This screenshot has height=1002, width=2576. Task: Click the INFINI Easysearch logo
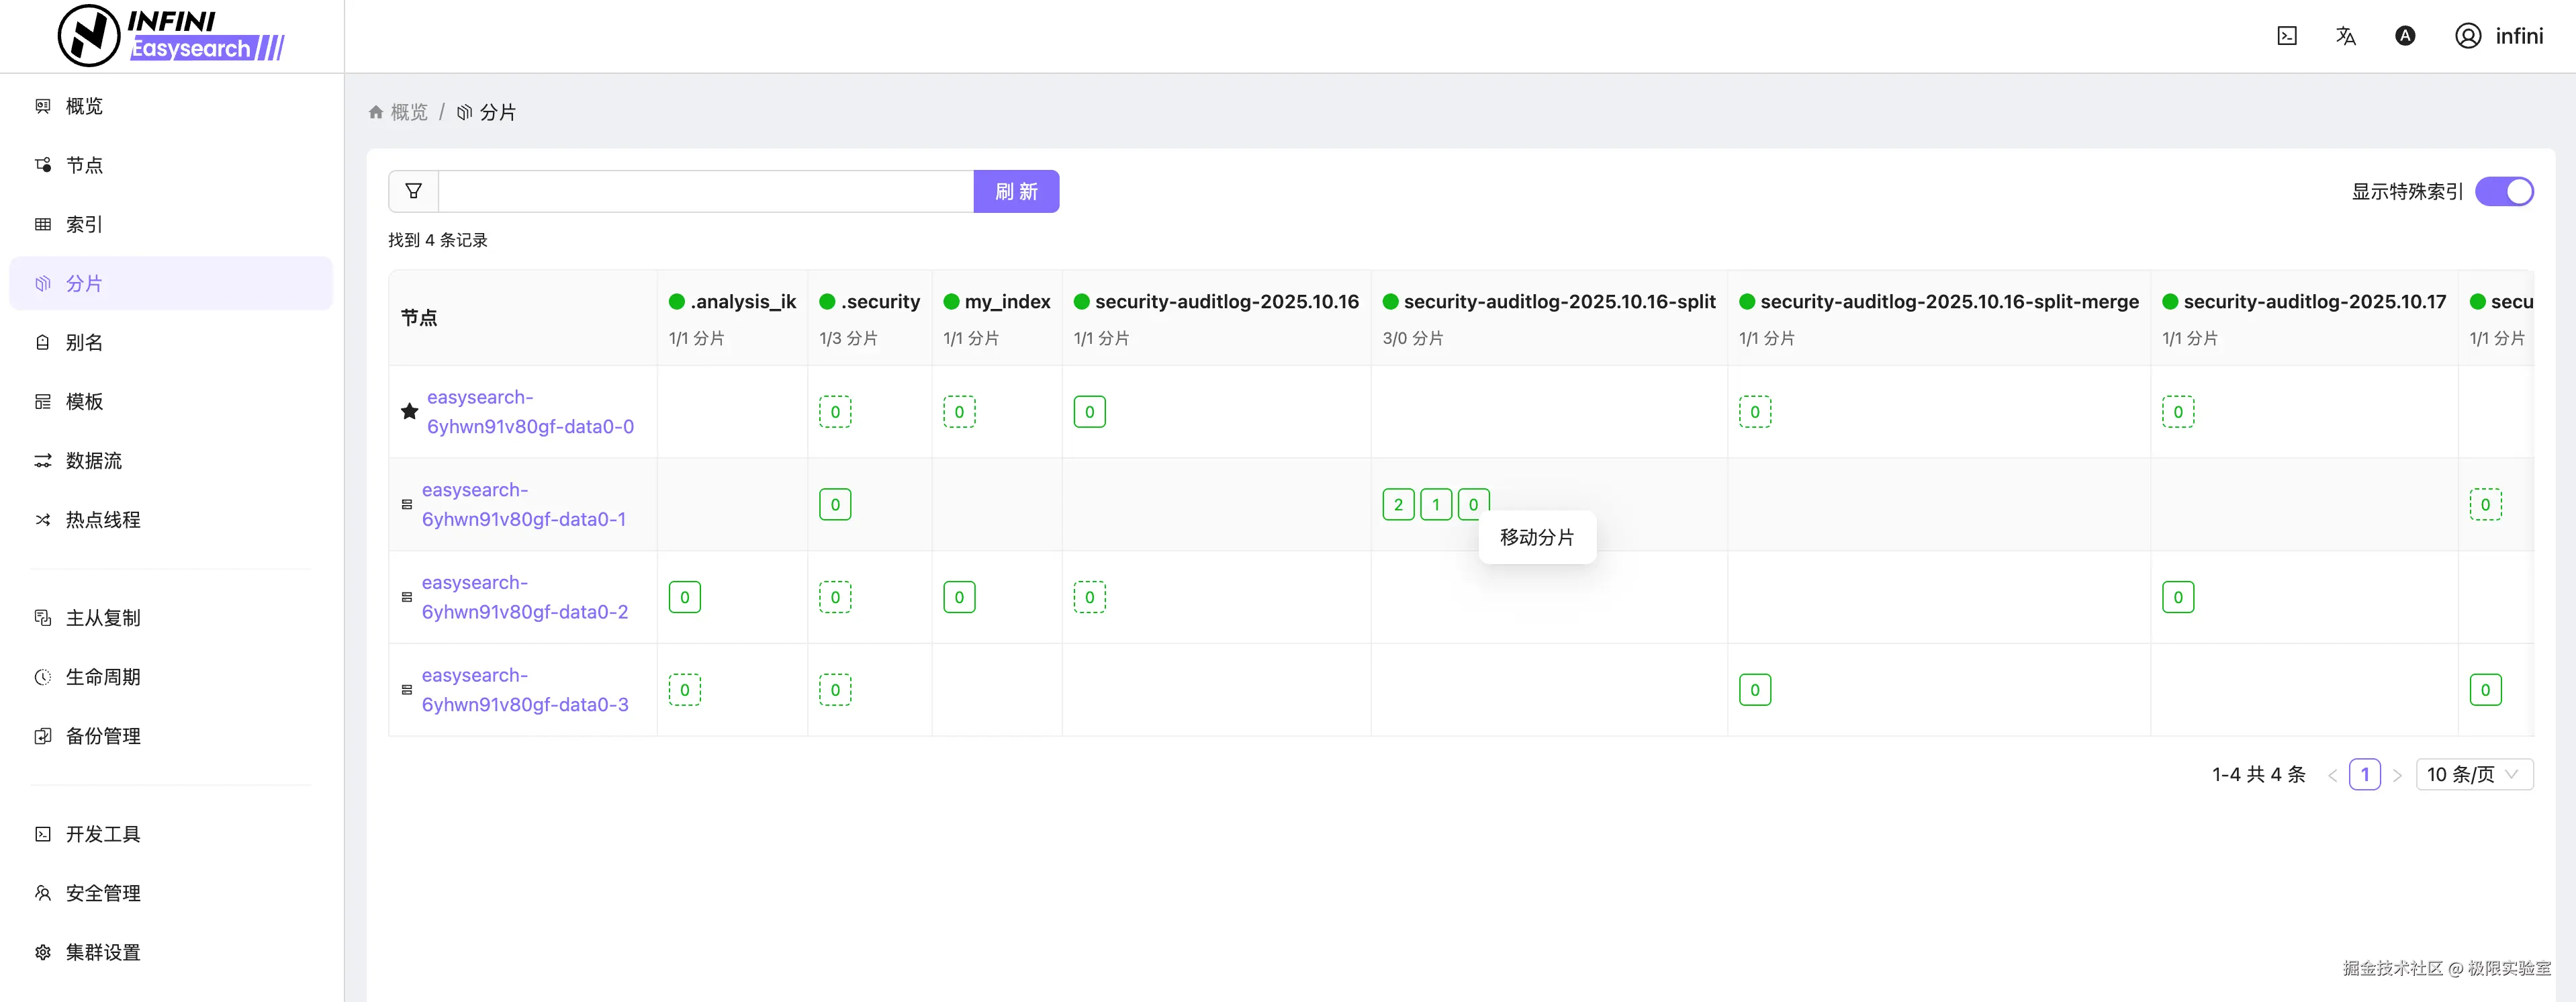(x=171, y=35)
